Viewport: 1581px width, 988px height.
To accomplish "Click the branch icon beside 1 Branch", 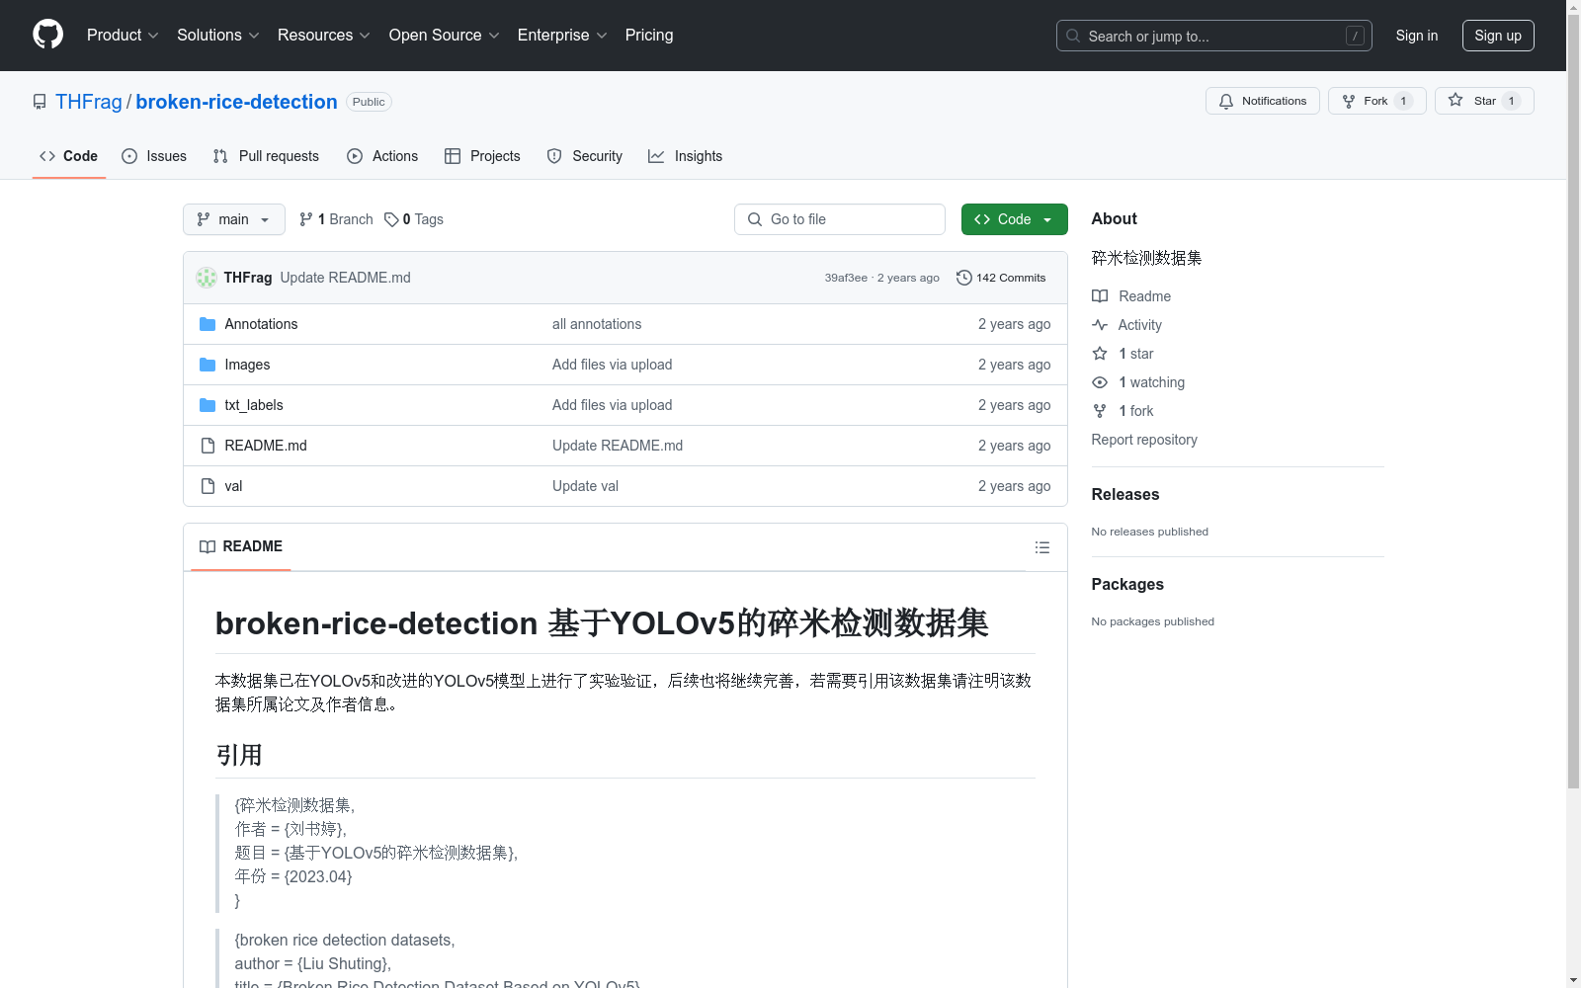I will (306, 219).
